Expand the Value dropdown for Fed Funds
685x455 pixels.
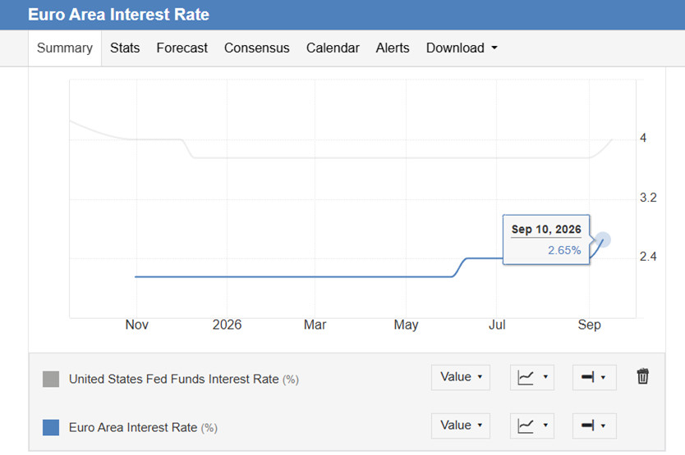461,377
